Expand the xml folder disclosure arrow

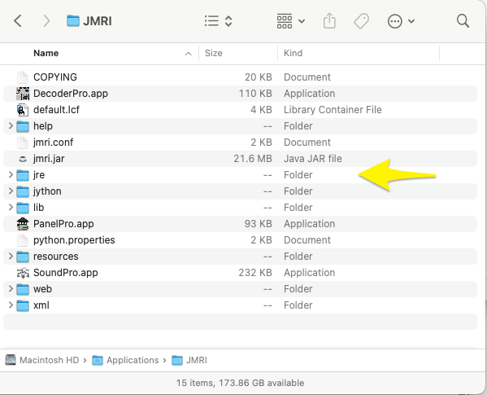tap(11, 305)
